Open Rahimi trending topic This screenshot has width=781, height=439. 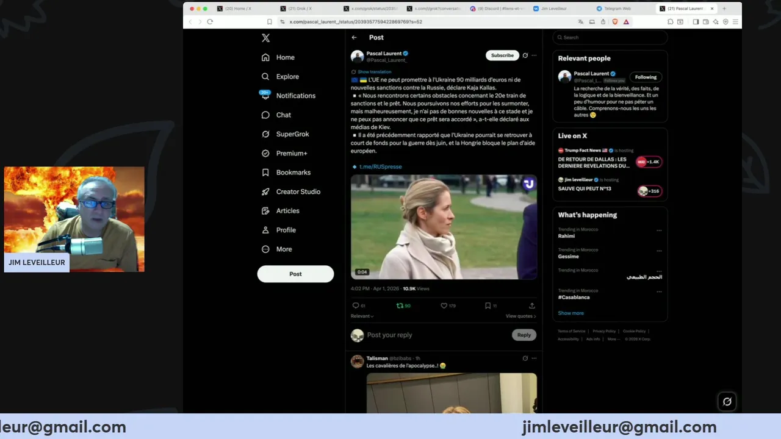tap(566, 236)
